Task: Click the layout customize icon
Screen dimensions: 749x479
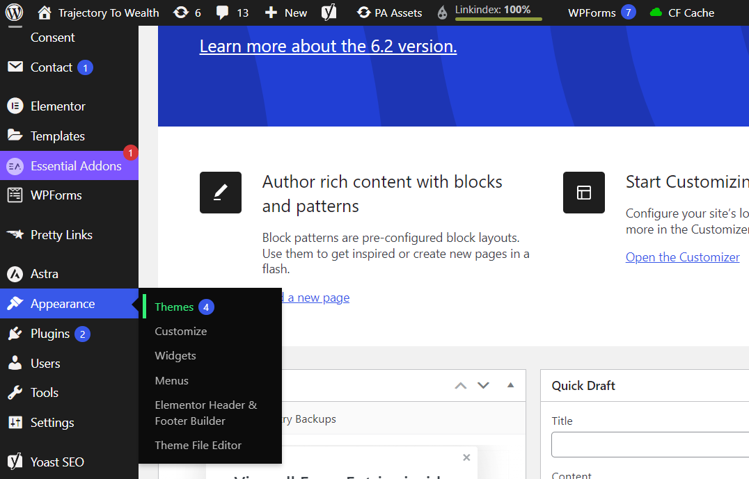Action: pos(584,193)
